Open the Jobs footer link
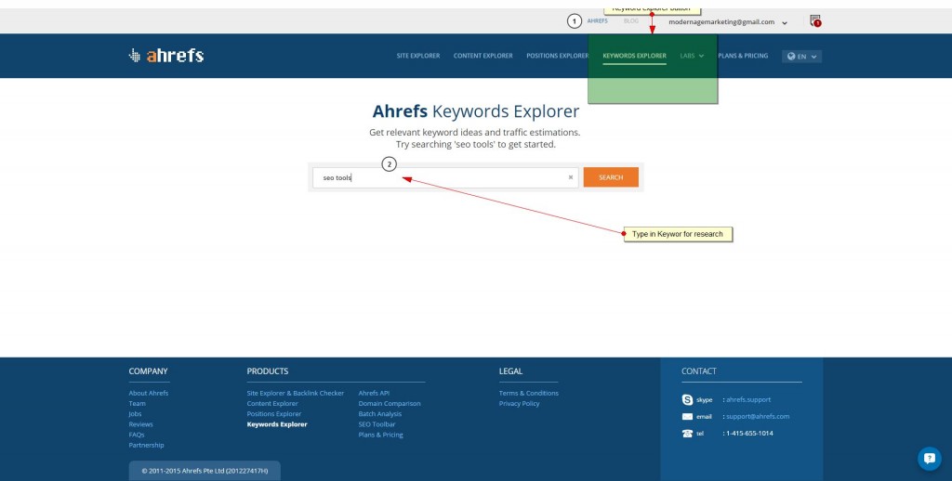The image size is (952, 481). pyautogui.click(x=135, y=413)
